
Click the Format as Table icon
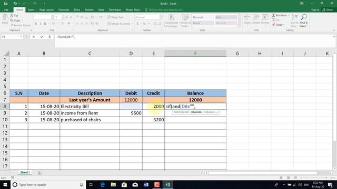point(185,17)
